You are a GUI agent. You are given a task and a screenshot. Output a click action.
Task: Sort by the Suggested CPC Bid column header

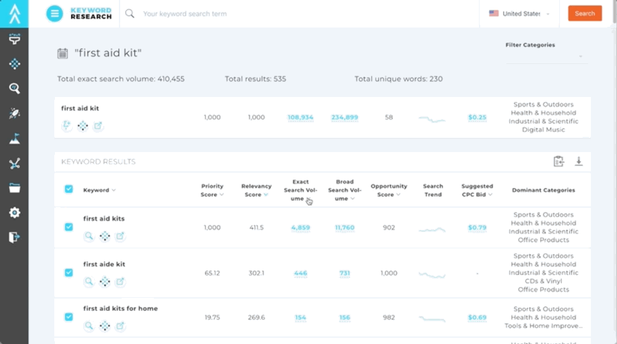click(477, 191)
